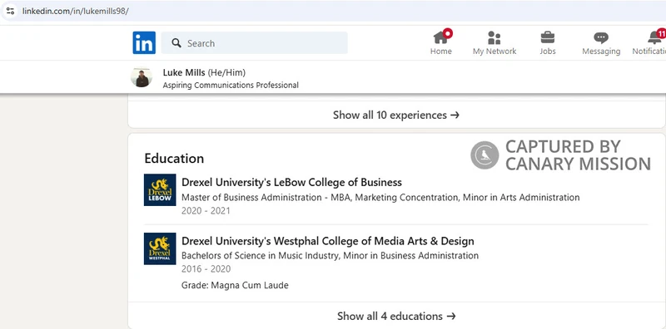The height and width of the screenshot is (329, 666).
Task: Open Drexel University's LeBow College of Business
Action: point(291,182)
